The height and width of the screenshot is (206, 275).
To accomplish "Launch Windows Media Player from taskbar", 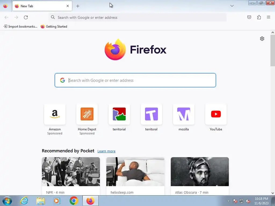I will point(57,201).
